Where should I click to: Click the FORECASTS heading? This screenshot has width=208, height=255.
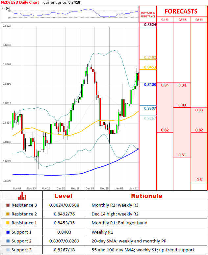[181, 12]
